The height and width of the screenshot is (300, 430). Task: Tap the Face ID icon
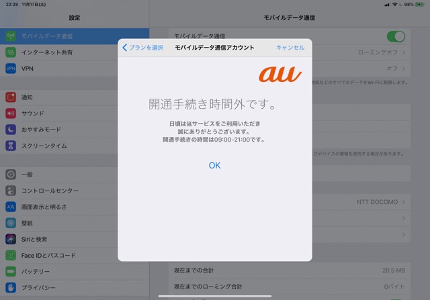point(11,255)
